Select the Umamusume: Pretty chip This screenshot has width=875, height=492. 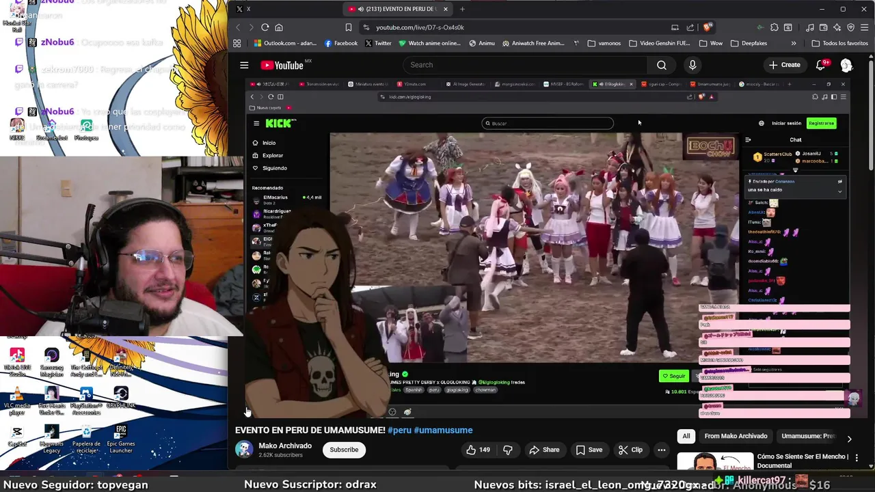[x=807, y=436]
